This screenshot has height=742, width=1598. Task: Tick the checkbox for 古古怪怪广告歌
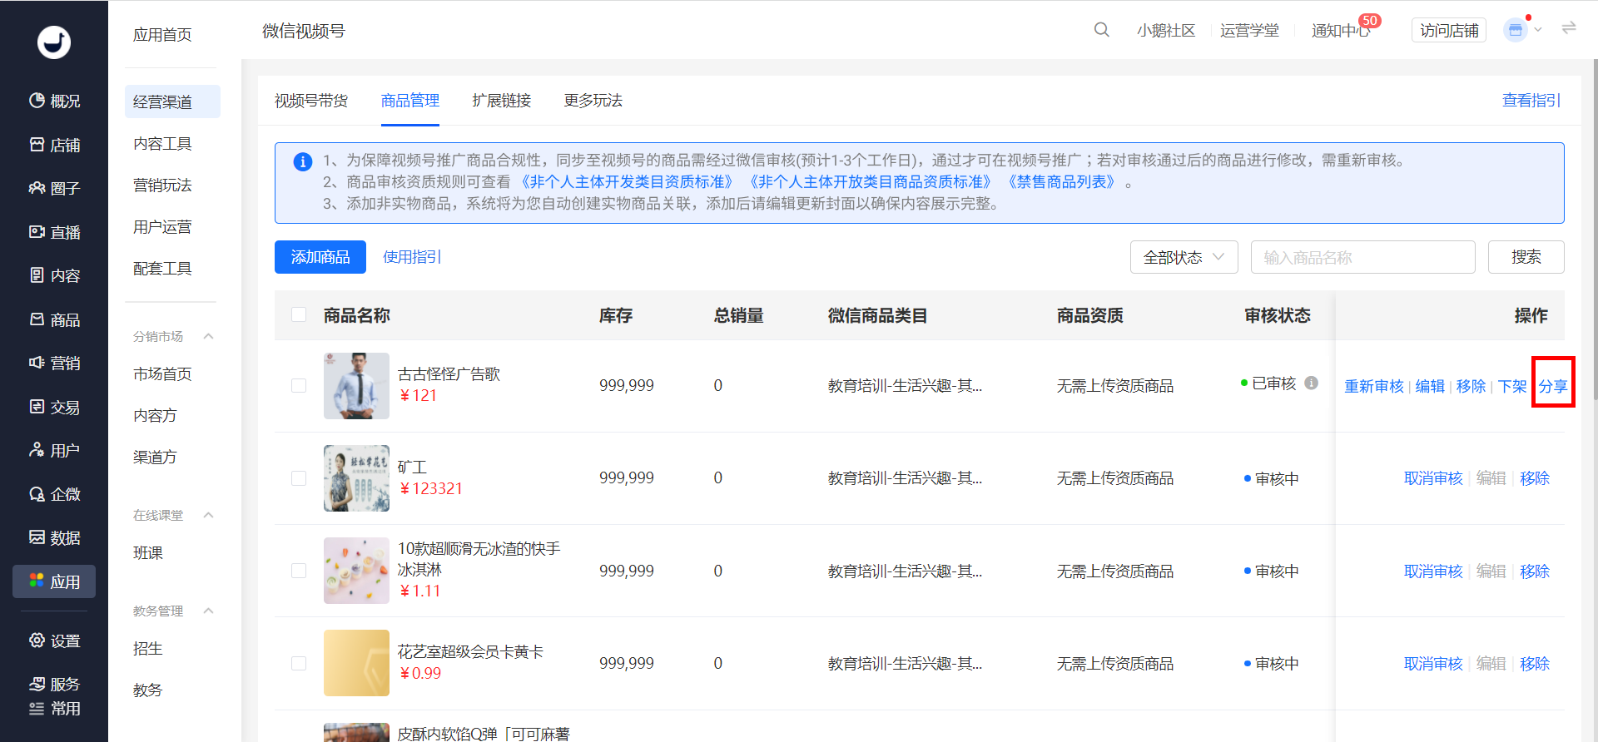[299, 386]
